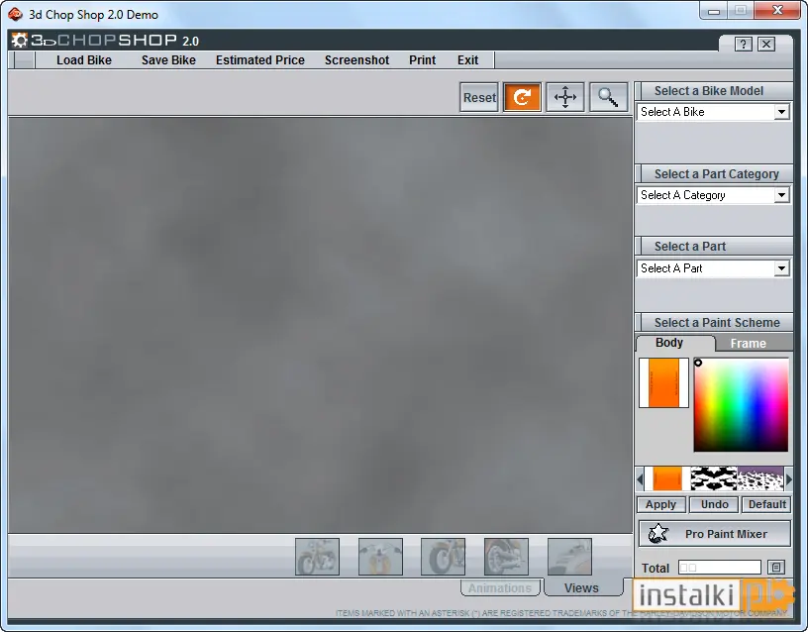Close inner panel with X icon
The width and height of the screenshot is (808, 632).
coord(766,45)
